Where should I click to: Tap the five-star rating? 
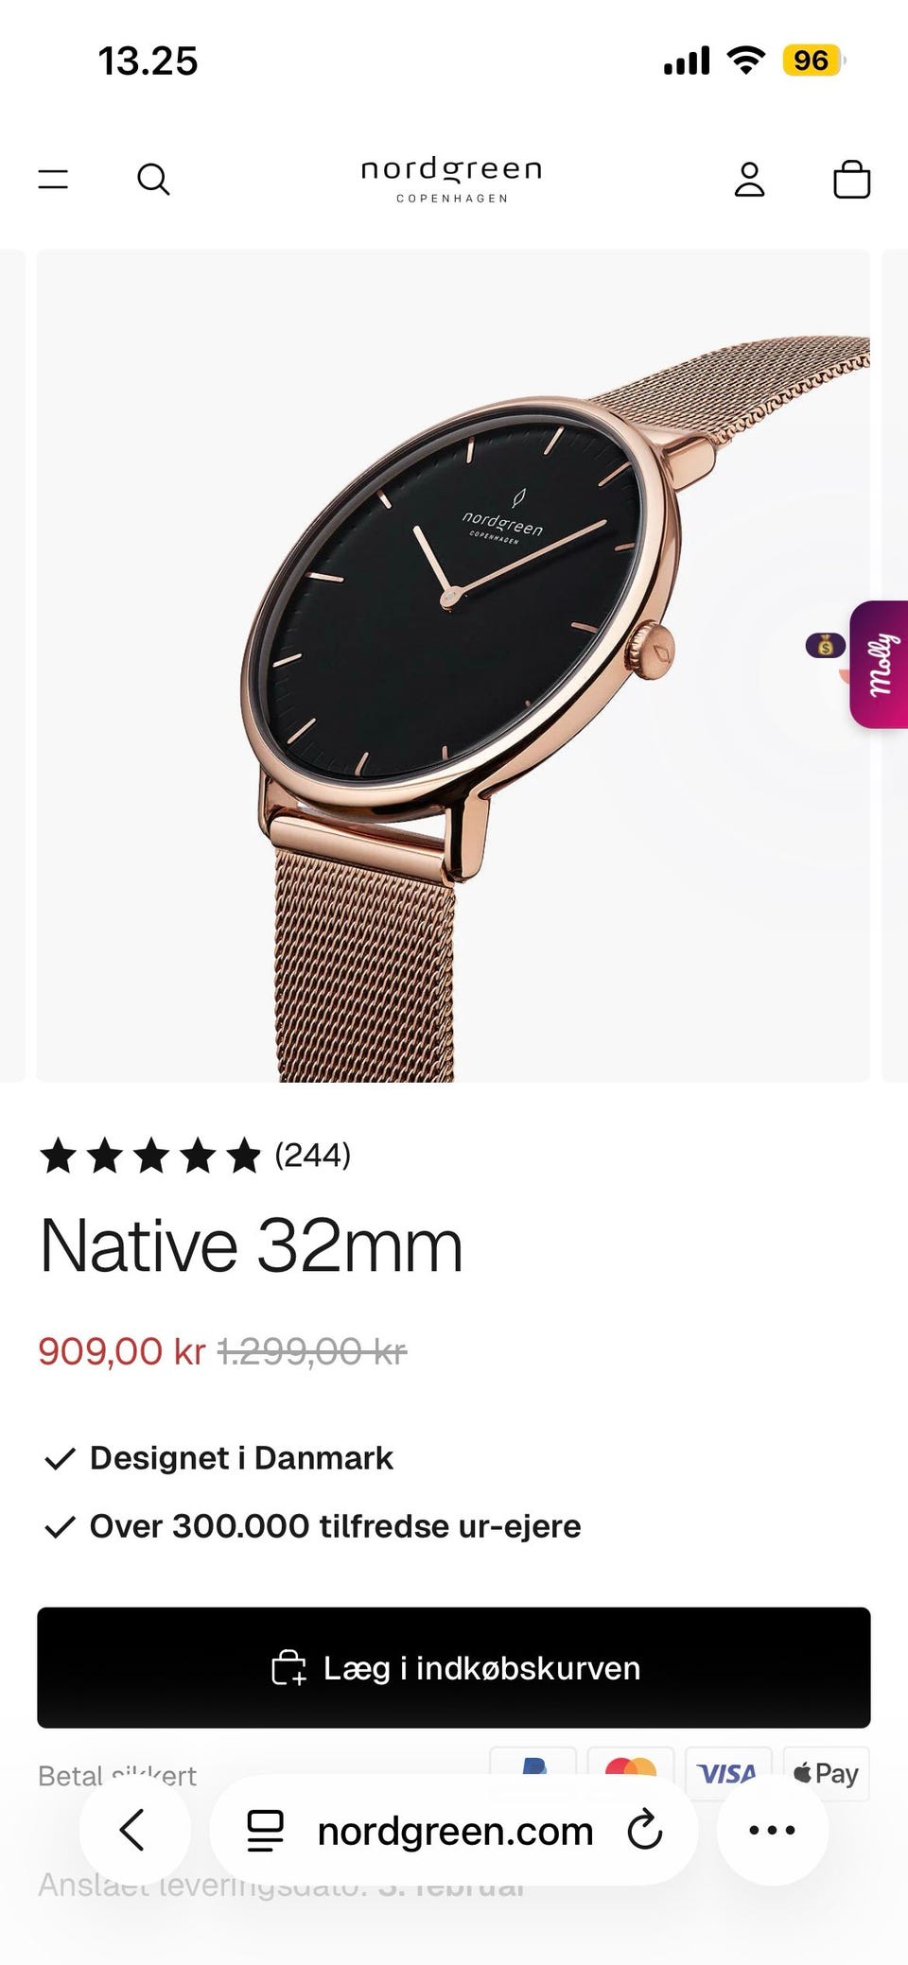[x=150, y=1155]
